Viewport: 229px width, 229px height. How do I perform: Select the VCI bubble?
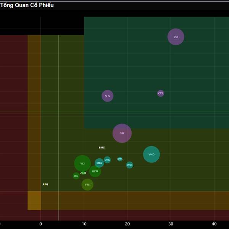point(82,163)
